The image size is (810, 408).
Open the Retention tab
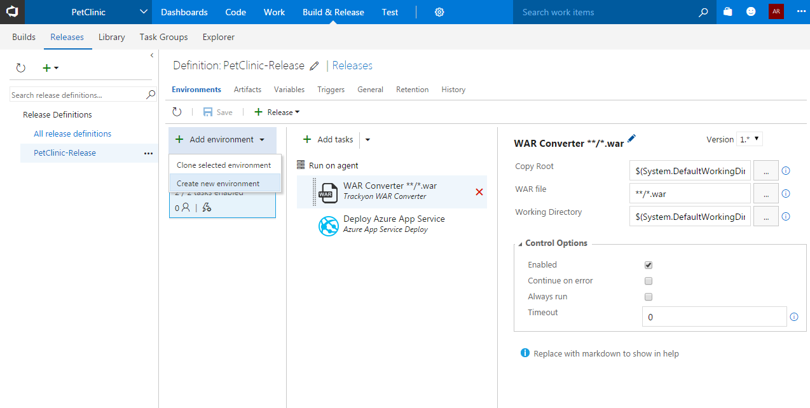[x=413, y=90]
